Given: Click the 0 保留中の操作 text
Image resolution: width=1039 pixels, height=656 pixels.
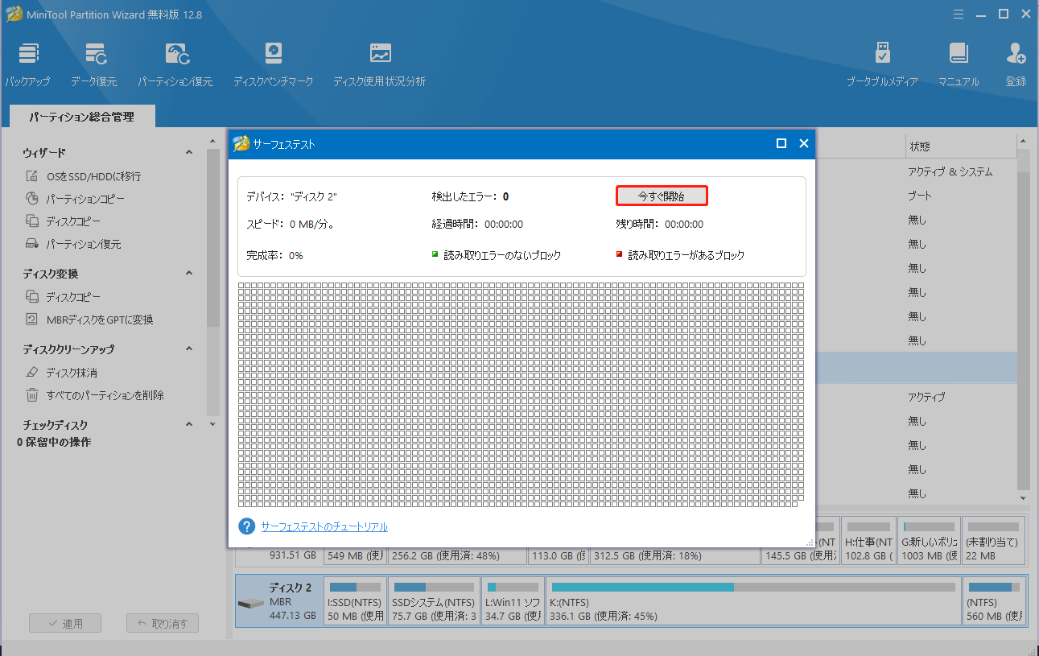Looking at the screenshot, I should pyautogui.click(x=54, y=442).
